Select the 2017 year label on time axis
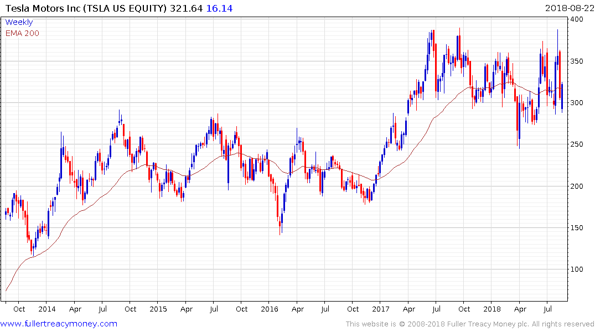Viewport: 595px width, 332px height. click(x=381, y=309)
